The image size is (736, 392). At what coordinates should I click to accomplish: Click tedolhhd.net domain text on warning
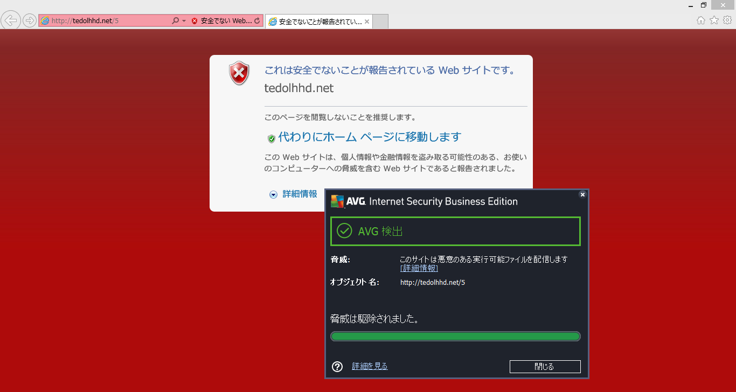[x=299, y=88]
